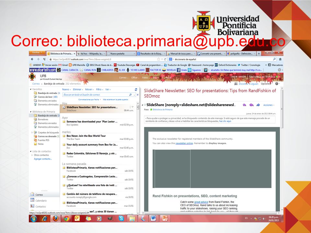The image size is (311, 233).
Task: Click the address book icon beside Encontrar a alguien
Action: [x=236, y=84]
